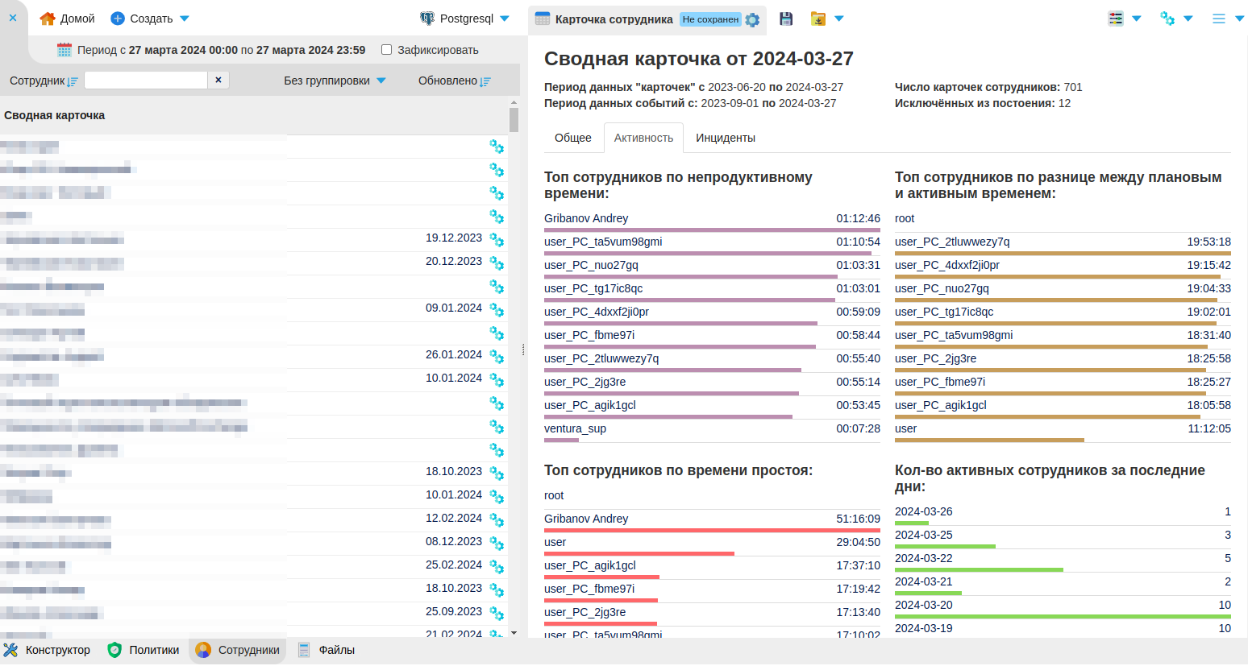Clear the employee search field
Image resolution: width=1248 pixels, height=666 pixels.
(218, 80)
